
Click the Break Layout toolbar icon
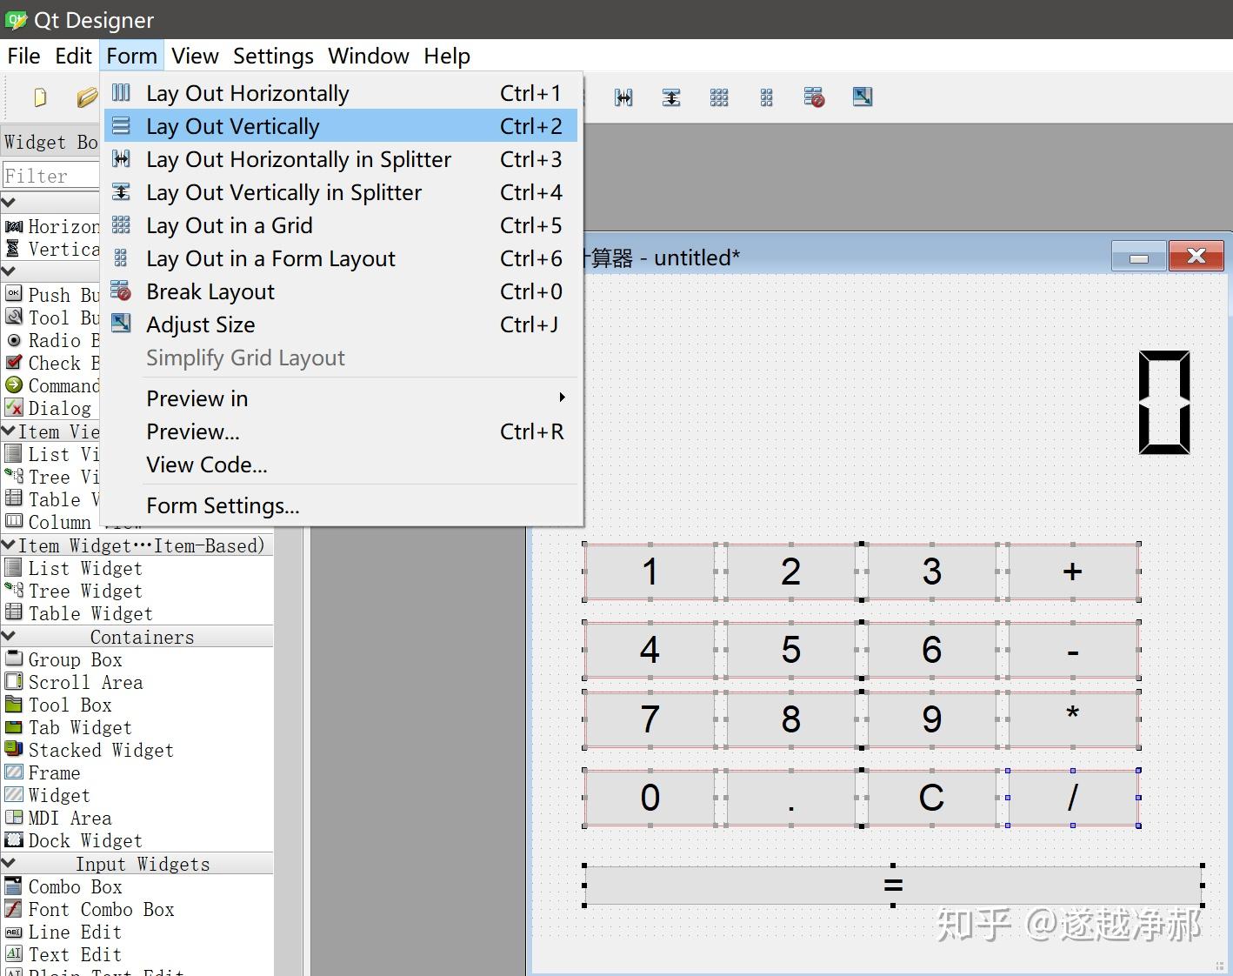click(x=814, y=97)
